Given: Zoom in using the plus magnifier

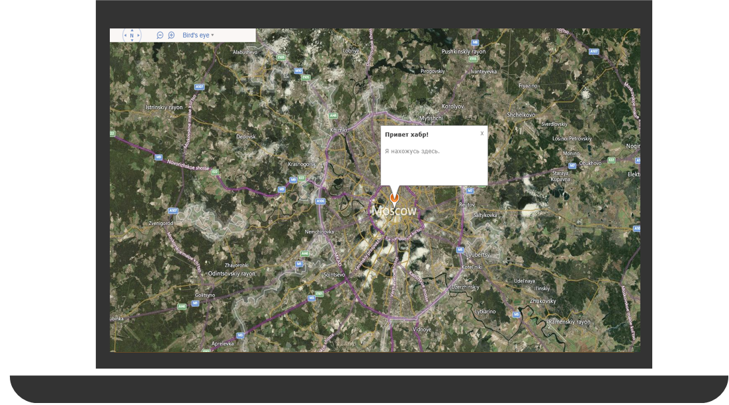Looking at the screenshot, I should click(x=171, y=35).
